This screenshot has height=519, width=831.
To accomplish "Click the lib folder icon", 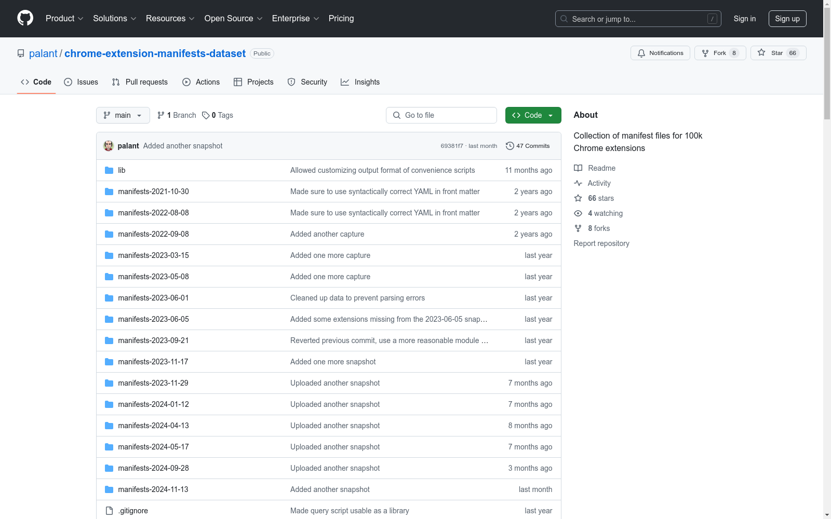I will pos(109,170).
